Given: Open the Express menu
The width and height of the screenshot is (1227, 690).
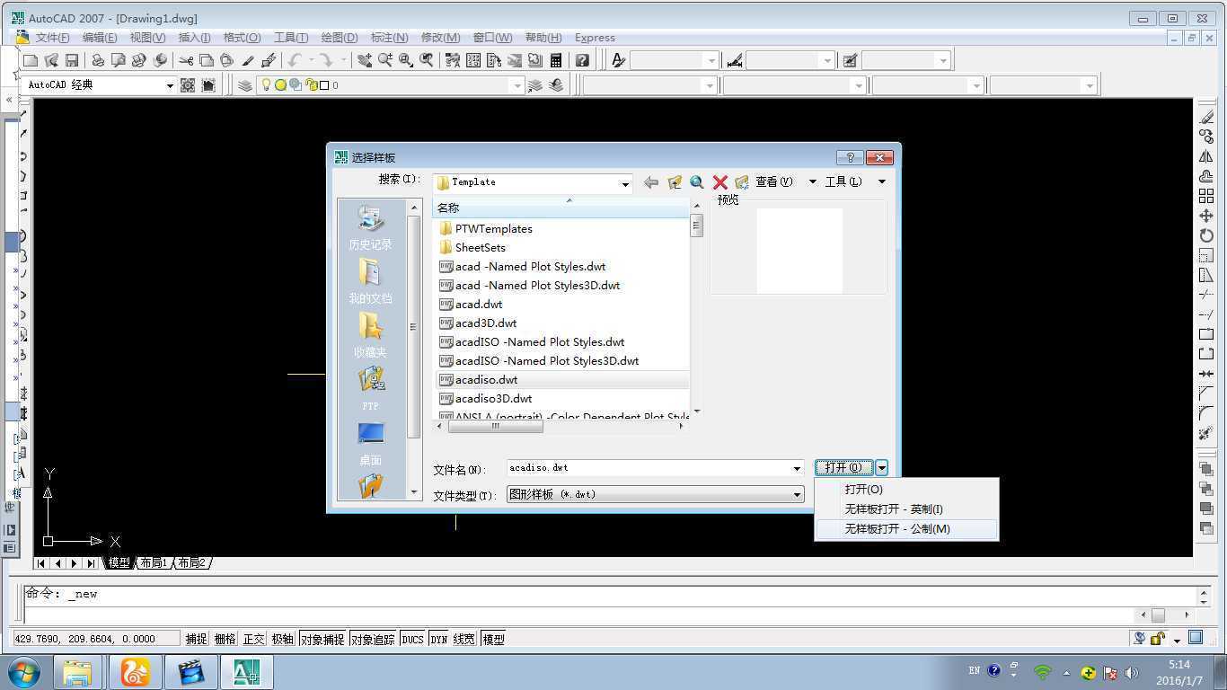Looking at the screenshot, I should click(x=595, y=38).
